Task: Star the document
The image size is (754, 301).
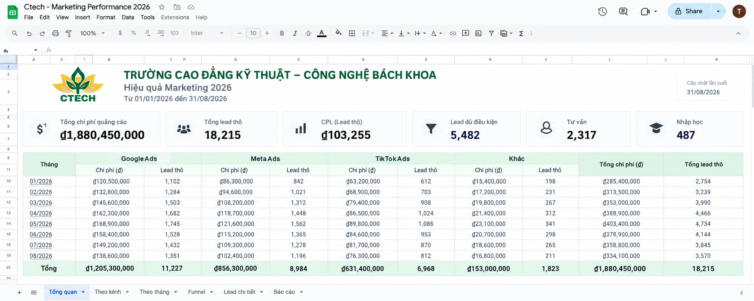Action: coord(162,7)
